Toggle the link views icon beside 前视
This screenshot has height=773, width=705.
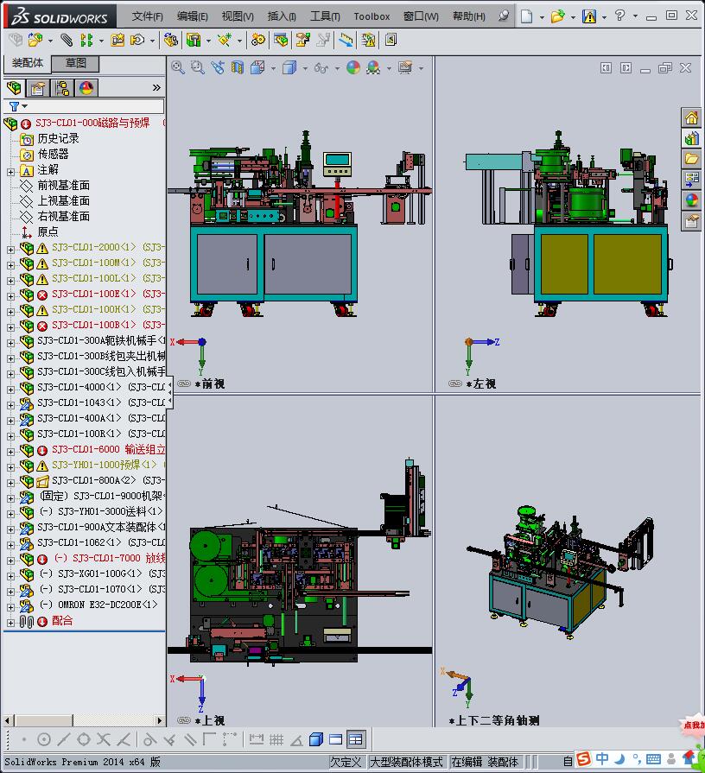[x=184, y=383]
